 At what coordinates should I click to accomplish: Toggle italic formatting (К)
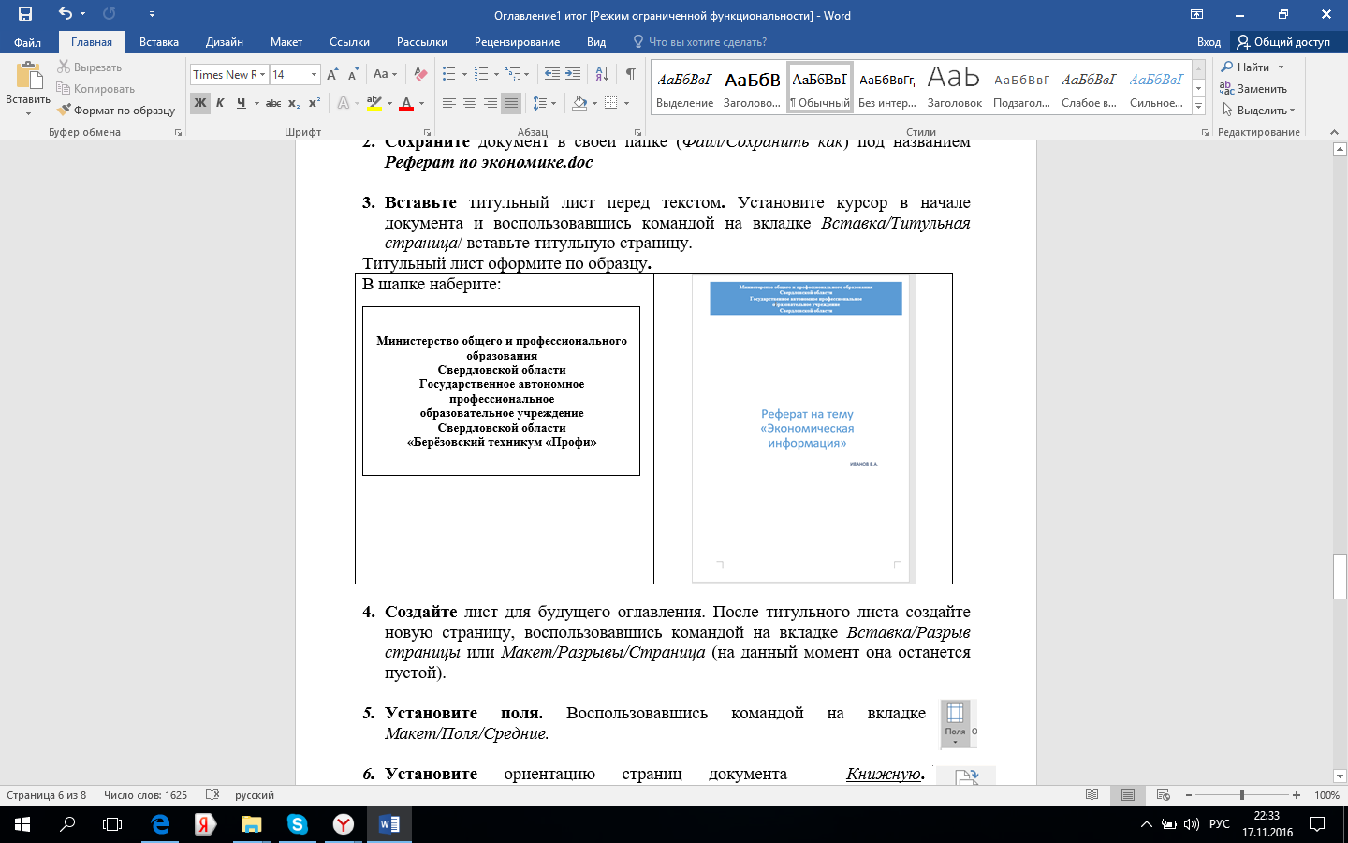click(x=220, y=103)
